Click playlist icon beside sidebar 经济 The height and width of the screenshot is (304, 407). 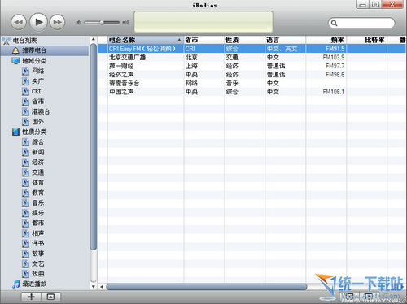pos(25,163)
